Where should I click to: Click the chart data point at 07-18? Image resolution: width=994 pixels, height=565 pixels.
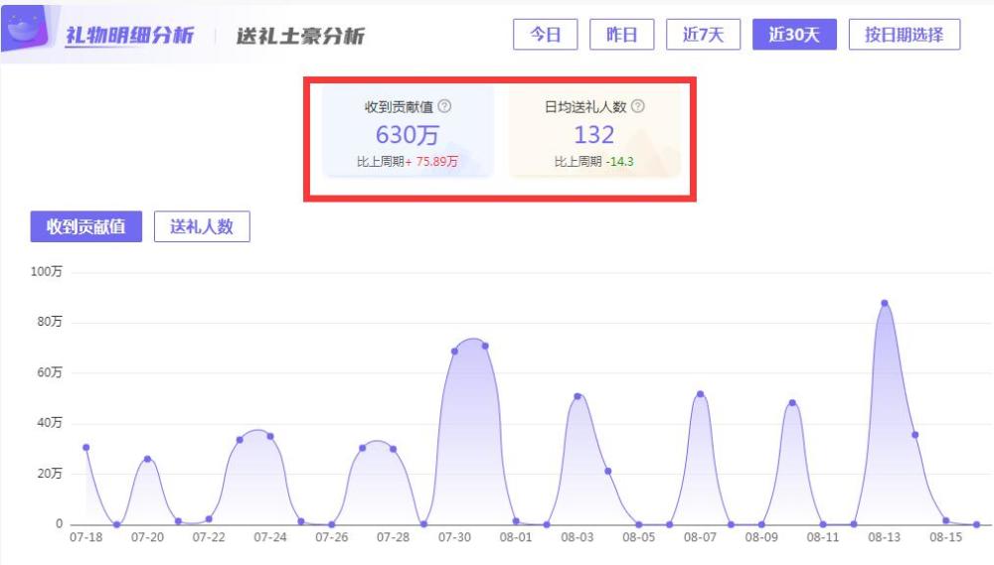click(x=86, y=448)
